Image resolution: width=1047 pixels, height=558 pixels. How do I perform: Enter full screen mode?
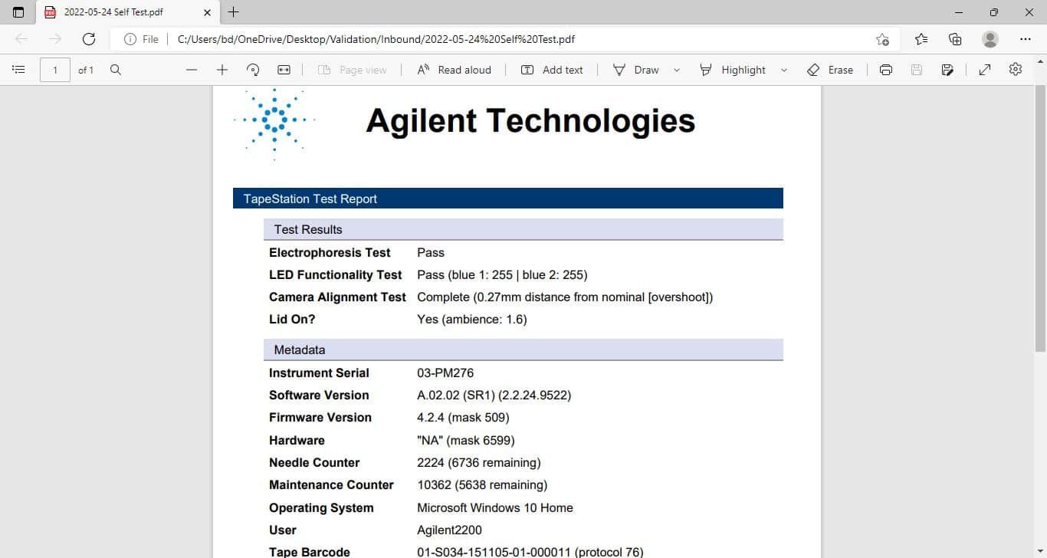coord(985,70)
